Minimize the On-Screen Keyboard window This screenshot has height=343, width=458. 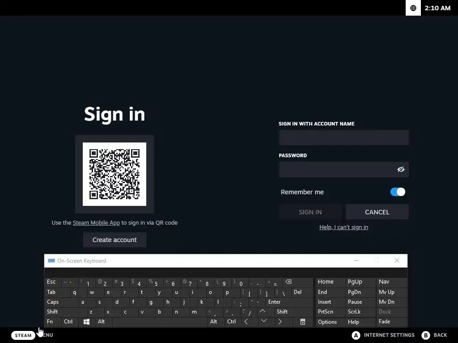[356, 260]
